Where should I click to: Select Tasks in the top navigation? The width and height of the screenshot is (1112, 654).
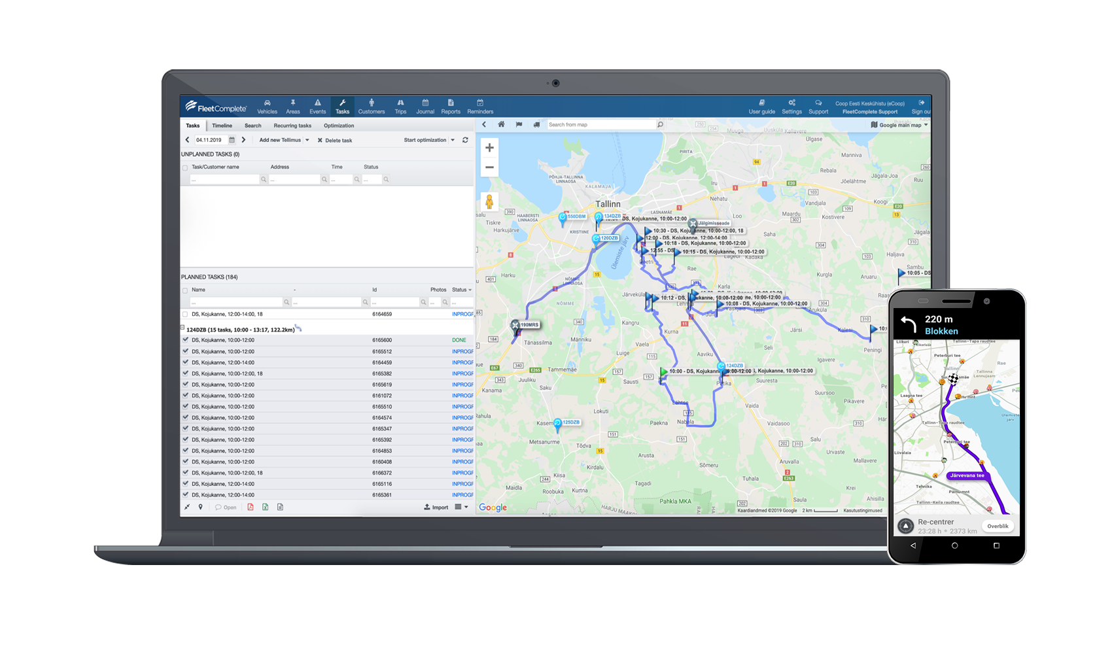343,107
